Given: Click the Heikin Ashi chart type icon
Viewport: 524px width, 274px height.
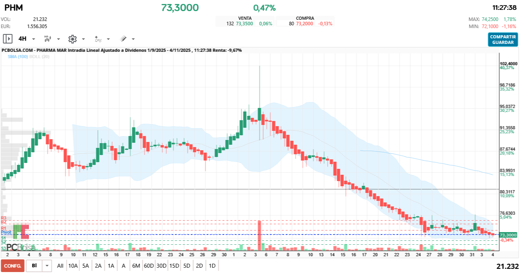Looking at the screenshot, I should click(47, 39).
